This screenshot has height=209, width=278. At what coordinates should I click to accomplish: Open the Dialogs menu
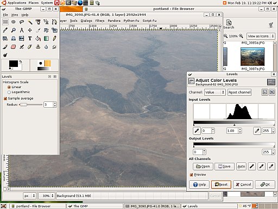coord(86,21)
